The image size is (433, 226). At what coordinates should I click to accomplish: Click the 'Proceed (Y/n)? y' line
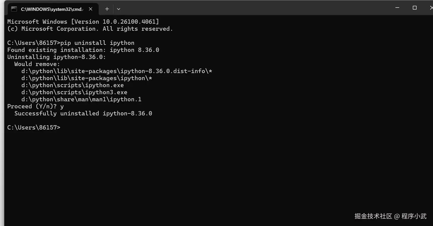click(35, 106)
